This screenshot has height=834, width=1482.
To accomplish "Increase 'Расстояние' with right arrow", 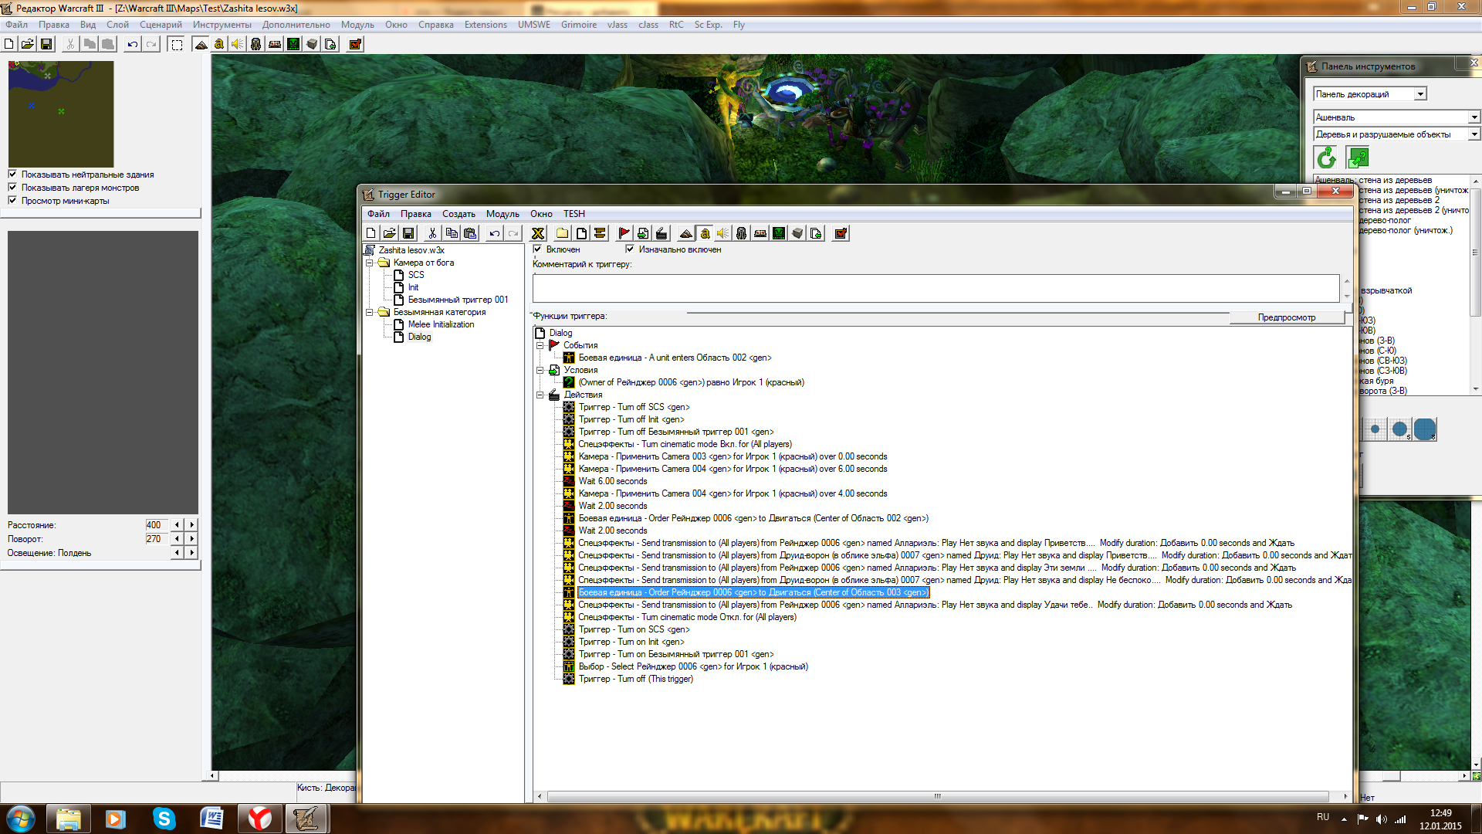I will point(192,524).
